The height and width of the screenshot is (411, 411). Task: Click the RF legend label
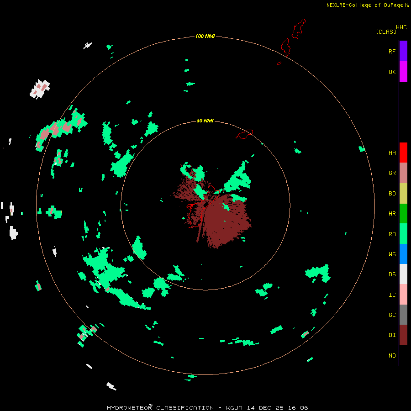click(392, 51)
